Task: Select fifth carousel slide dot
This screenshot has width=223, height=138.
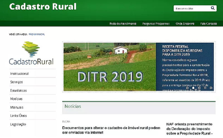Action: point(211,88)
